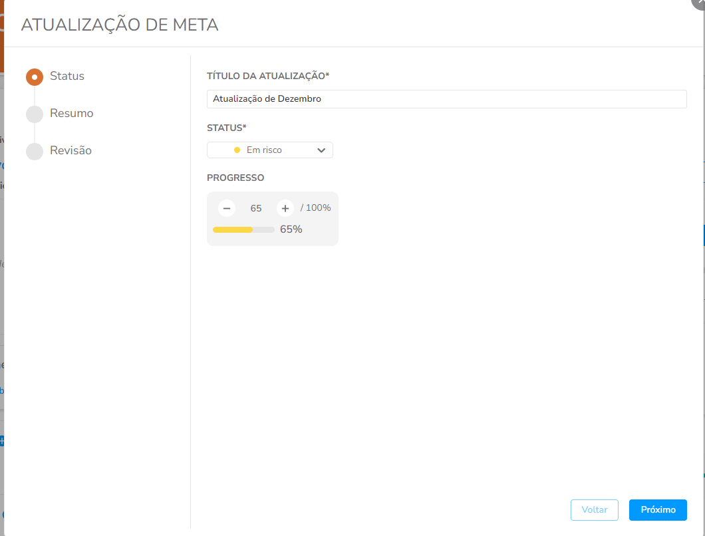Screen dimensions: 705x536
Task: Click the Voltar button
Action: pyautogui.click(x=595, y=510)
